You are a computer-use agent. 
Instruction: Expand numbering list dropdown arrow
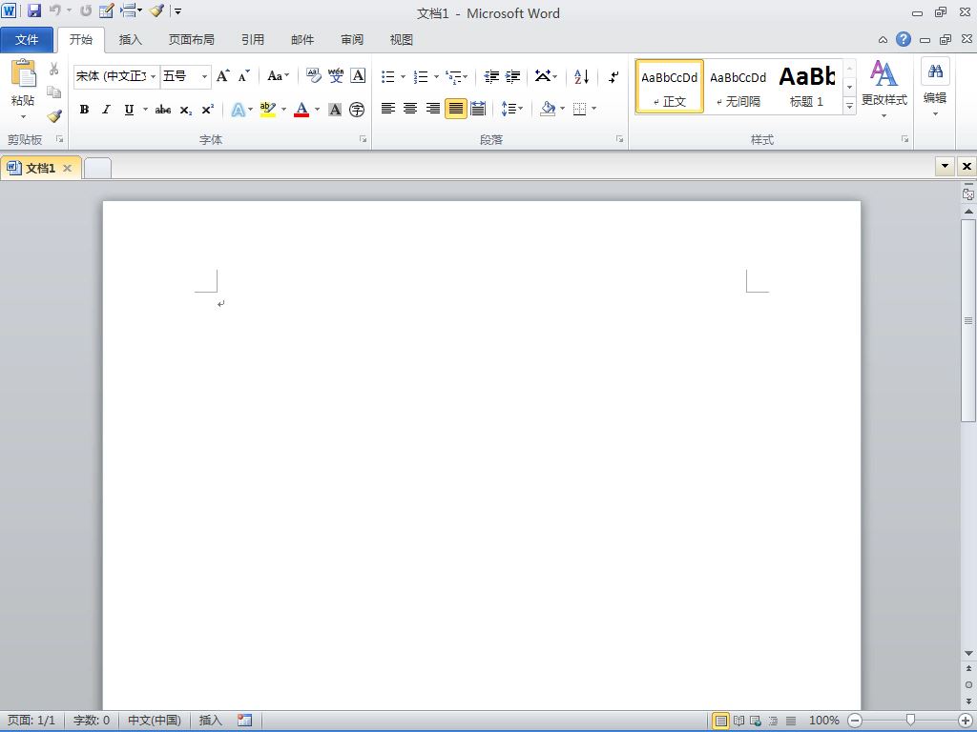pos(436,76)
